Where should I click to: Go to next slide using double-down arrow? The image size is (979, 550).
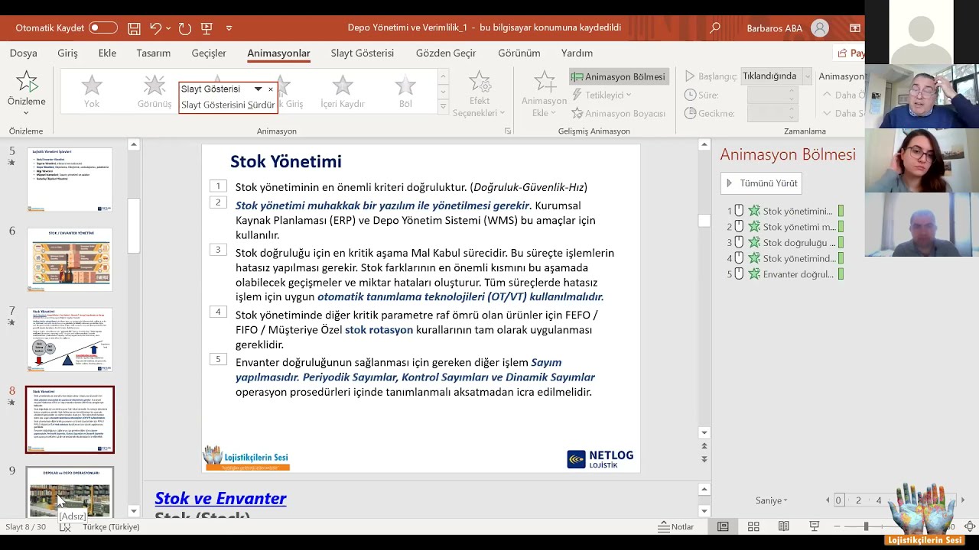(x=704, y=459)
